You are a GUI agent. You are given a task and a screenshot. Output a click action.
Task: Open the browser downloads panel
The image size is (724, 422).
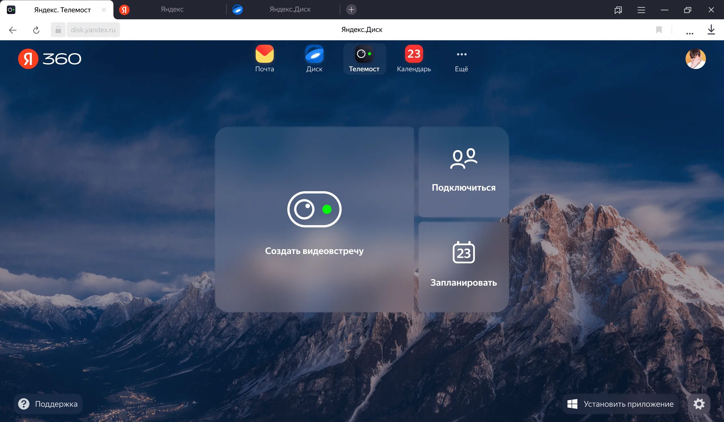(x=711, y=30)
